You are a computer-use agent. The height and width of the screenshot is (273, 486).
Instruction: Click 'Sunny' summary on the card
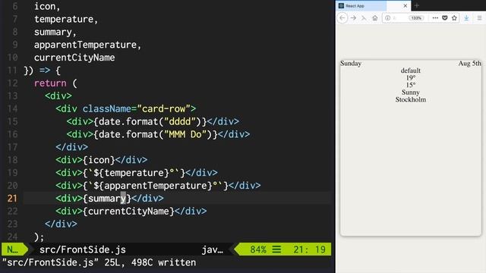click(410, 93)
